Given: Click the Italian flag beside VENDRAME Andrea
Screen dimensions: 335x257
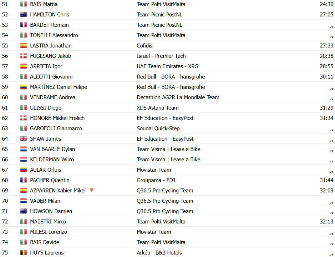Looking at the screenshot, I should click(x=24, y=97).
